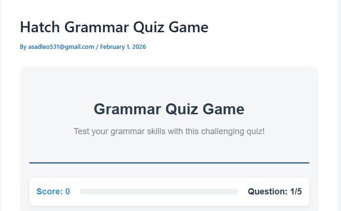Click the left end of progress bar
Screen dimensions: 341x211
point(83,192)
